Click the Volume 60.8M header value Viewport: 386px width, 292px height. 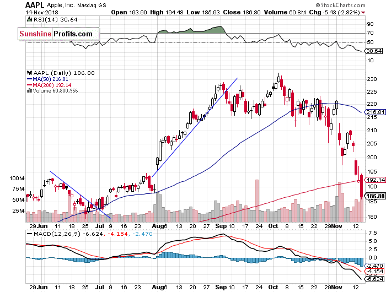(x=285, y=12)
